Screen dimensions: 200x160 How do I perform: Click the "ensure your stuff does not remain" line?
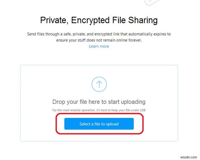(x=99, y=40)
